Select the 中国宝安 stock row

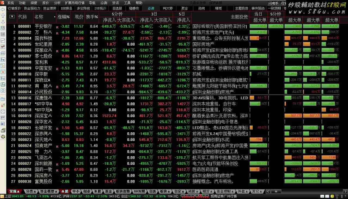[173, 68]
